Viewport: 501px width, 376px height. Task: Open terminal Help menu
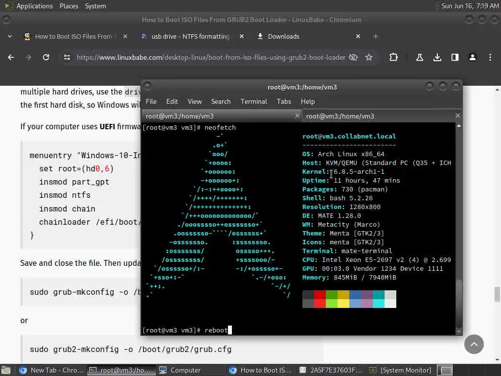(x=308, y=101)
